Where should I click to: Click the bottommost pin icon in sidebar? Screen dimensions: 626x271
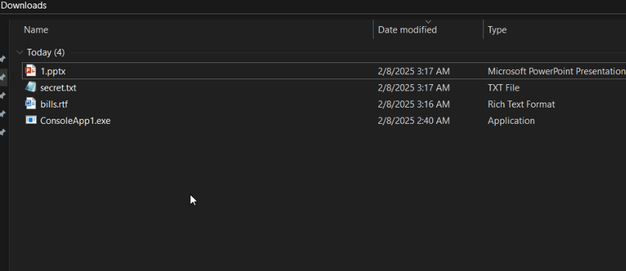pos(3,132)
